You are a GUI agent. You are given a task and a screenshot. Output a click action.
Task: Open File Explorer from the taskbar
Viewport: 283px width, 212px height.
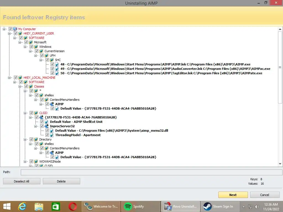click(x=39, y=206)
